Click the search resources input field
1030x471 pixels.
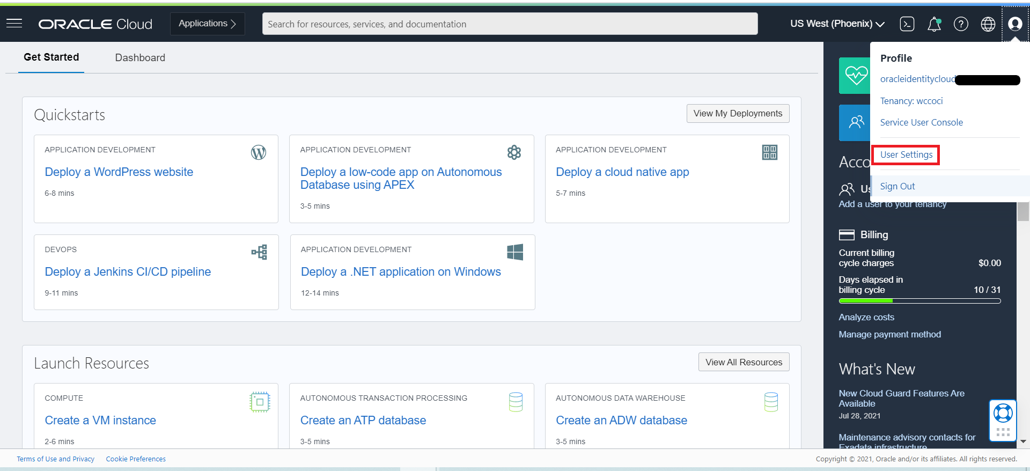pos(510,24)
